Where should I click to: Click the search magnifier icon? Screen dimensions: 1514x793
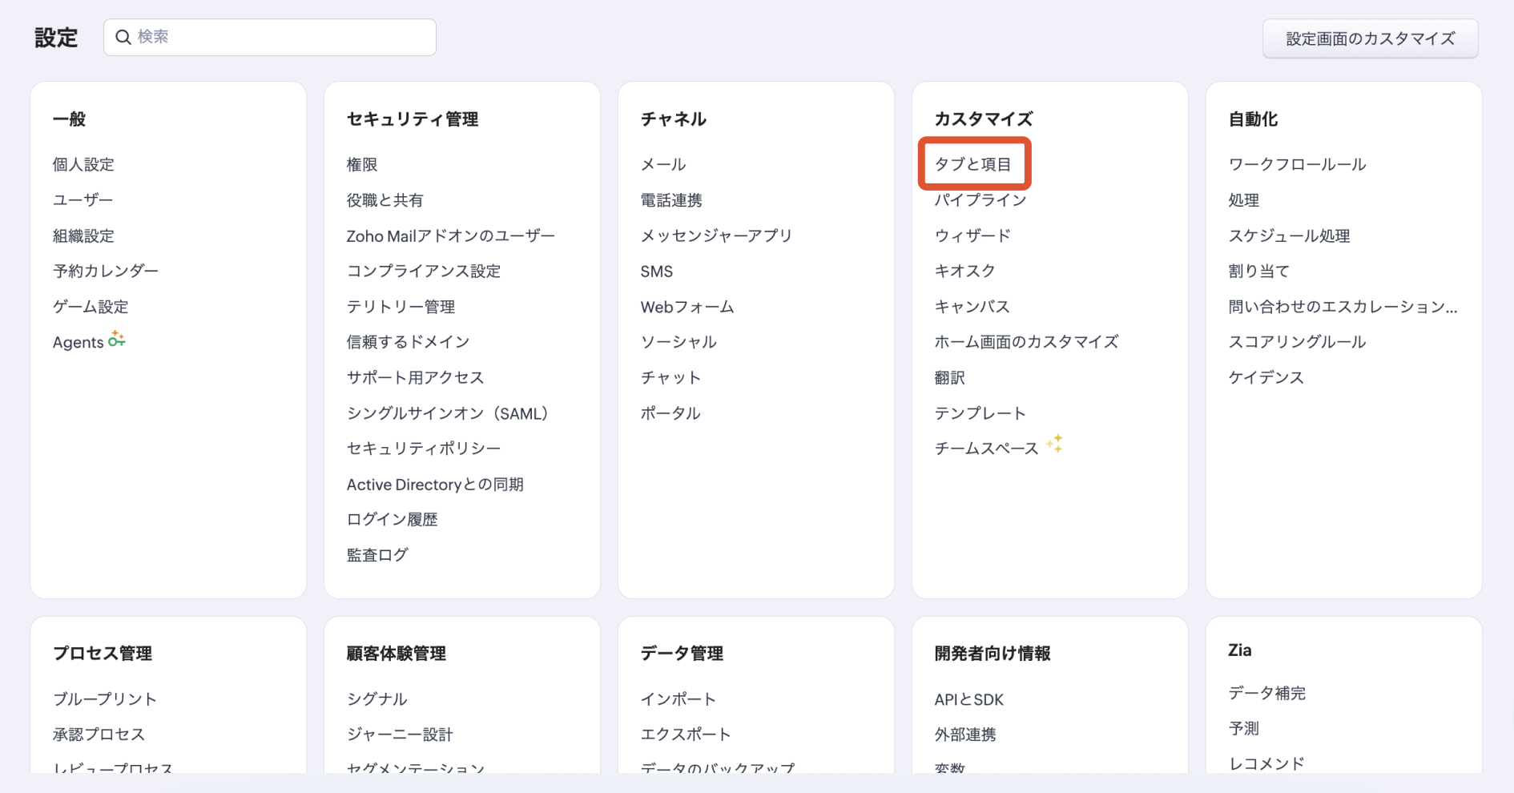(x=123, y=38)
